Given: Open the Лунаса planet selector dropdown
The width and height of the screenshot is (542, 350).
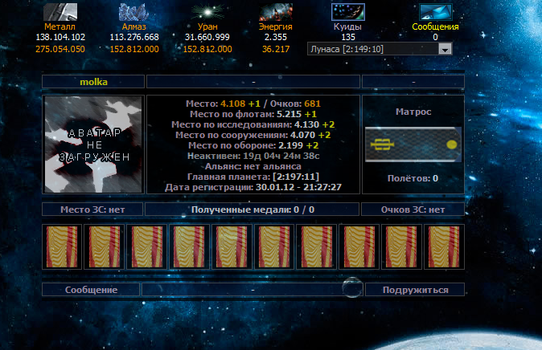Looking at the screenshot, I should [x=372, y=50].
